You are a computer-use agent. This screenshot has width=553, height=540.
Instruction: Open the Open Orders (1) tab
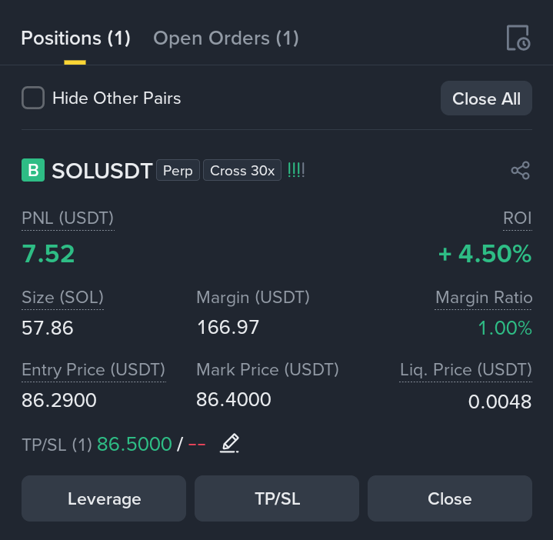pos(225,38)
